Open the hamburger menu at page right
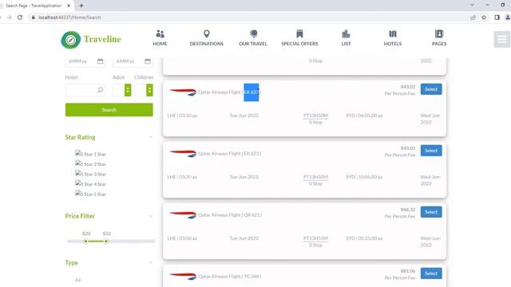This screenshot has height=287, width=511. tap(502, 39)
